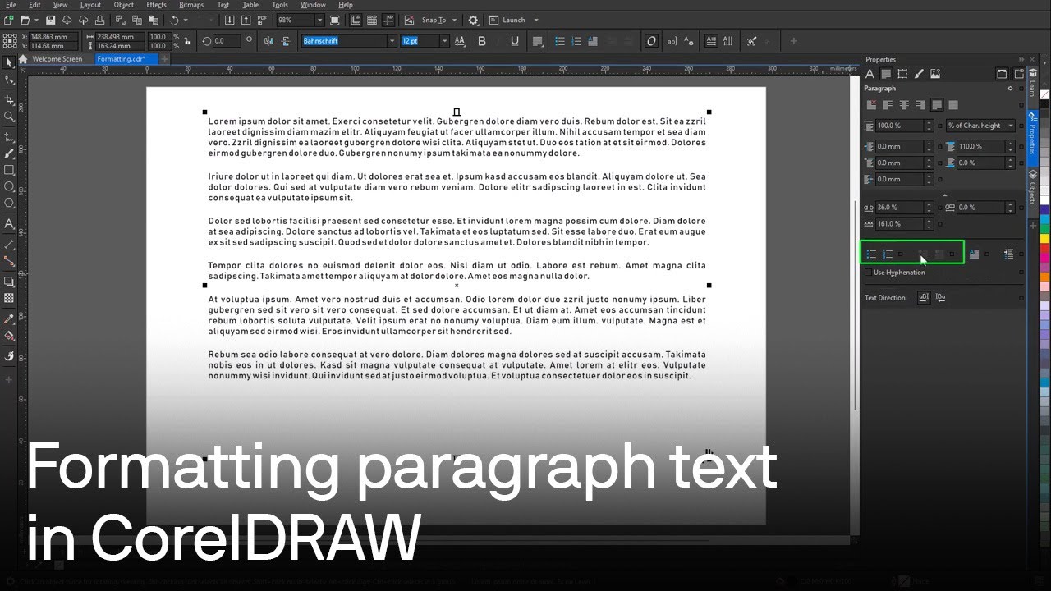This screenshot has width=1051, height=591.
Task: Select the Crop tool
Action: click(x=9, y=100)
